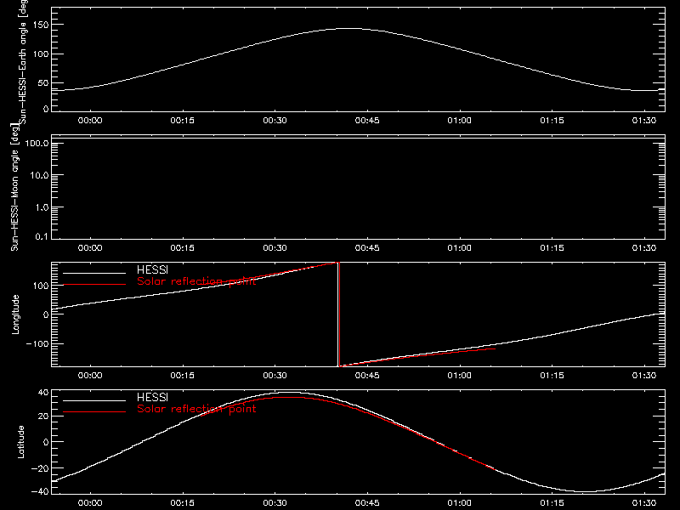Select 00:45 under the Longitude plot
680x510 pixels.
pyautogui.click(x=367, y=376)
